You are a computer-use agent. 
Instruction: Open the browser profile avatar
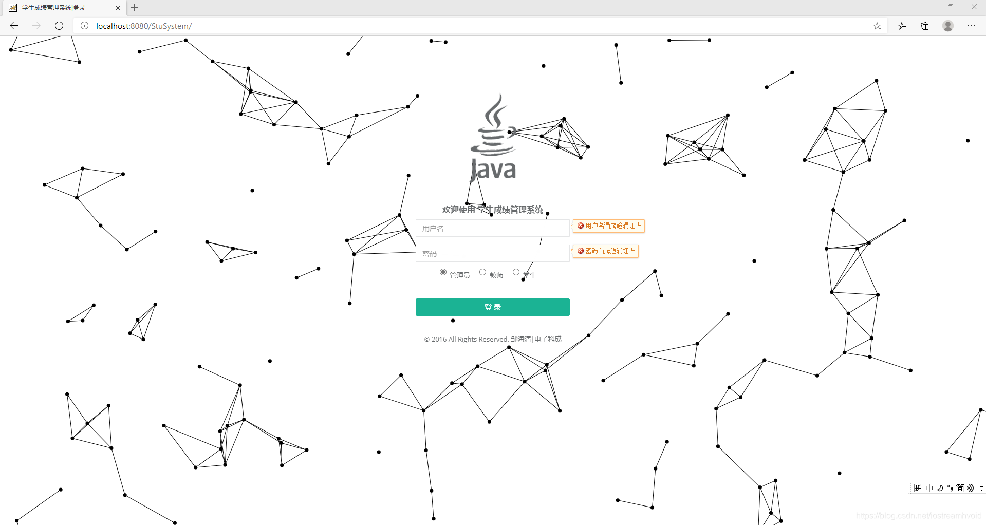[948, 26]
